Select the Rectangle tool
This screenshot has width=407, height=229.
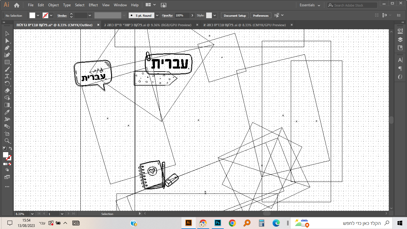pos(7,62)
